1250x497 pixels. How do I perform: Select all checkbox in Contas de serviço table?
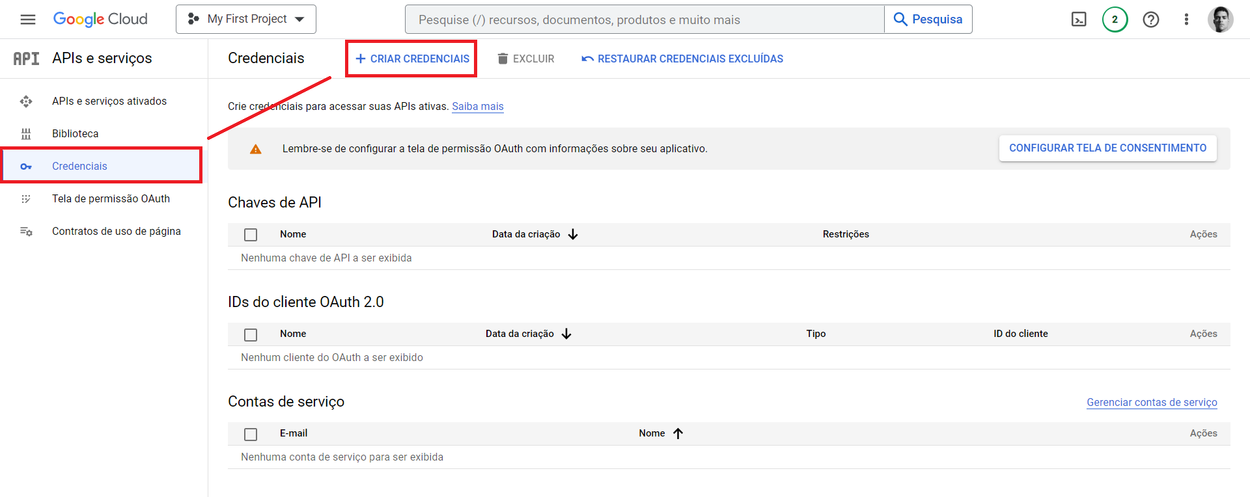tap(251, 434)
